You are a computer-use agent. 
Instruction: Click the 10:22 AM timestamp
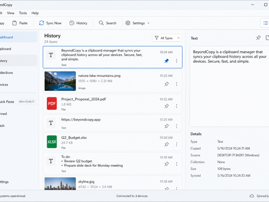[x=166, y=99]
